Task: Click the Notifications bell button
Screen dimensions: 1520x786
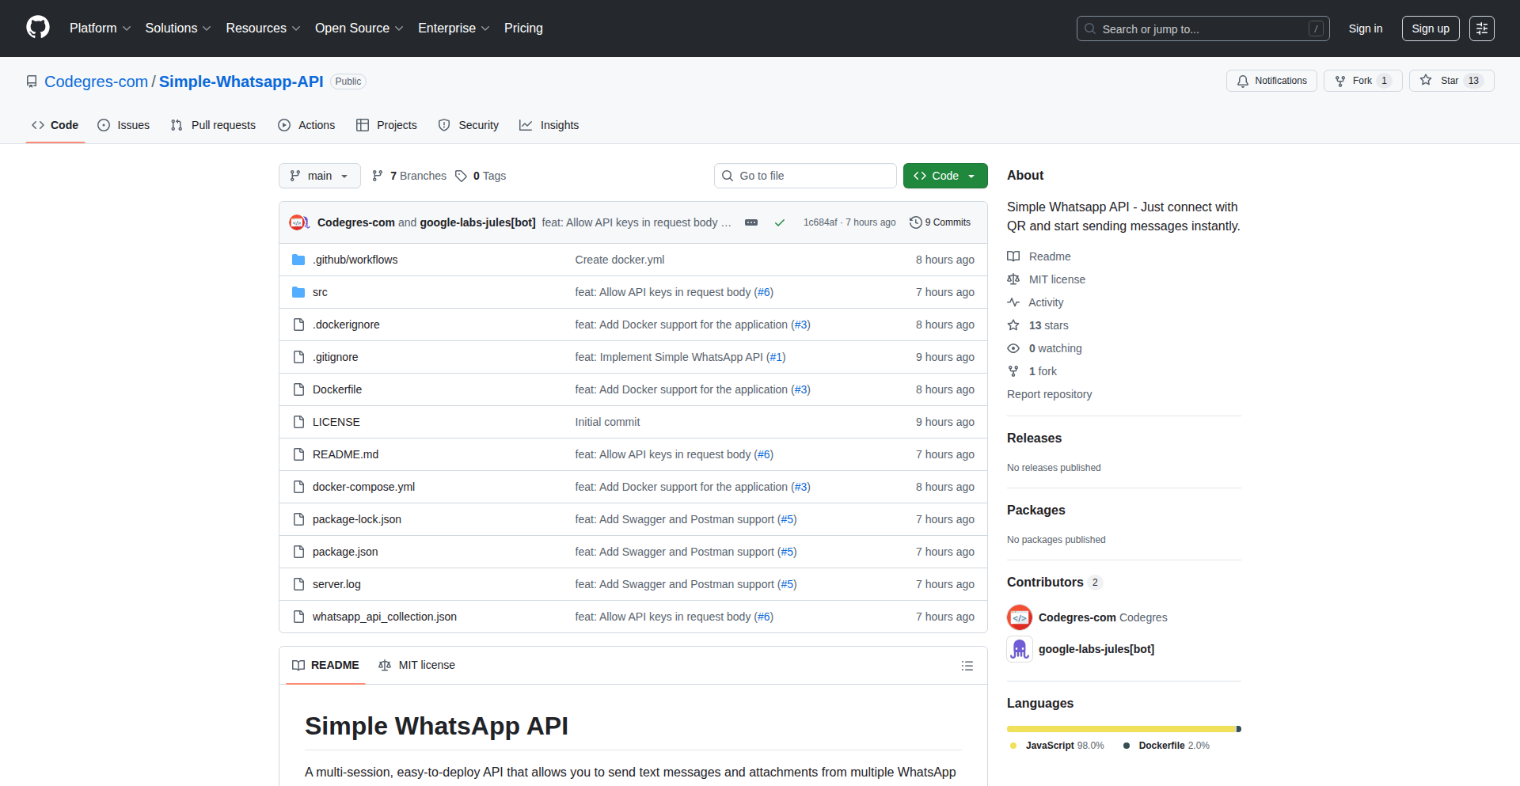Action: (x=1271, y=81)
